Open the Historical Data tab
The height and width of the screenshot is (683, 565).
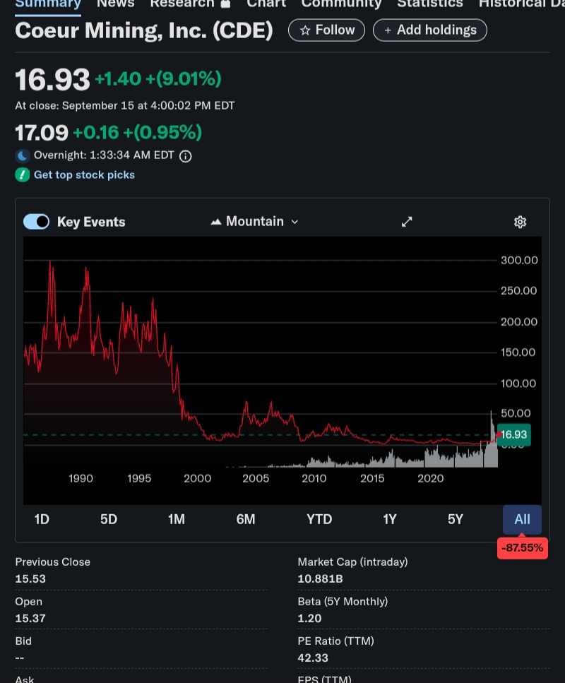point(521,4)
